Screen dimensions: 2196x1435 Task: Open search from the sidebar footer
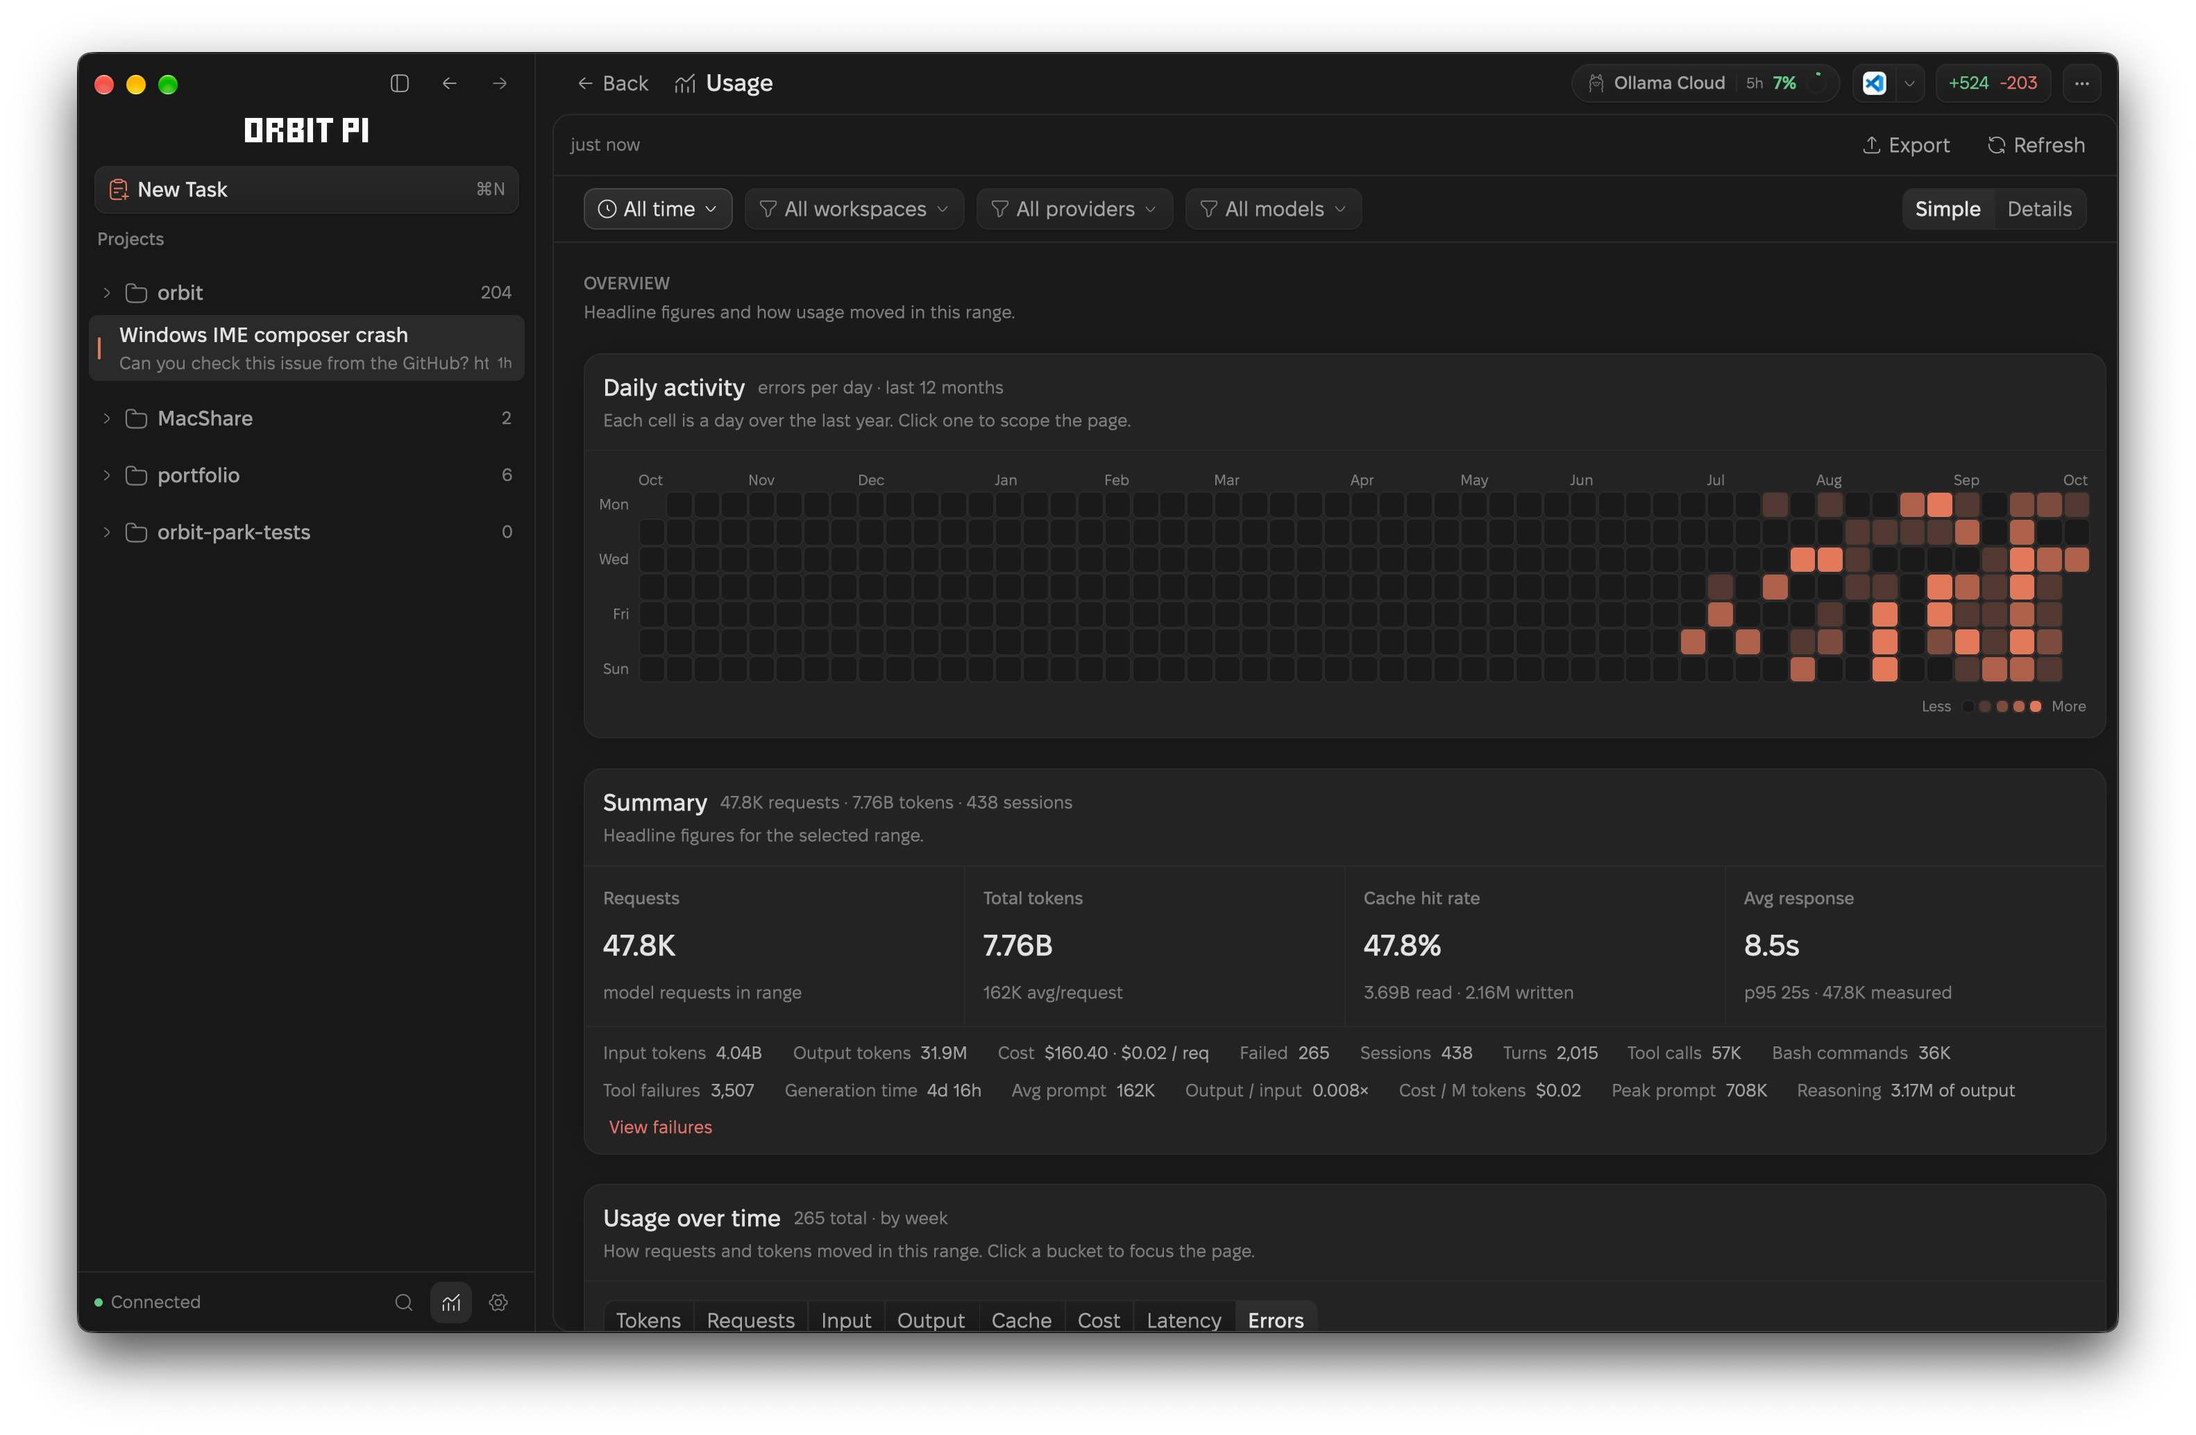403,1302
